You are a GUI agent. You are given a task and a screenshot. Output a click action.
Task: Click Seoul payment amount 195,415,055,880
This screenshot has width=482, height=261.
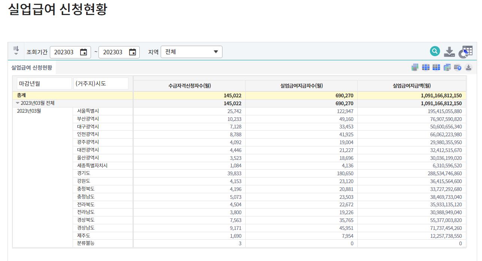[x=445, y=111]
